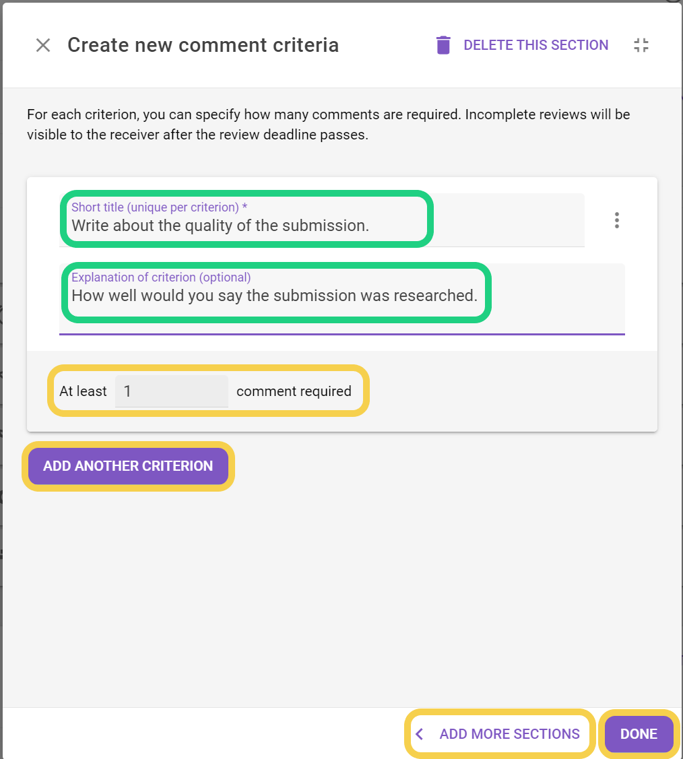Click the criterion card's gray footer strip
The width and height of the screenshot is (683, 759).
[x=512, y=391]
